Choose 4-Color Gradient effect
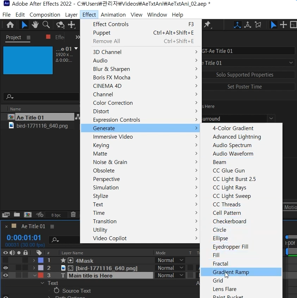This screenshot has height=298, width=297. click(x=241, y=128)
